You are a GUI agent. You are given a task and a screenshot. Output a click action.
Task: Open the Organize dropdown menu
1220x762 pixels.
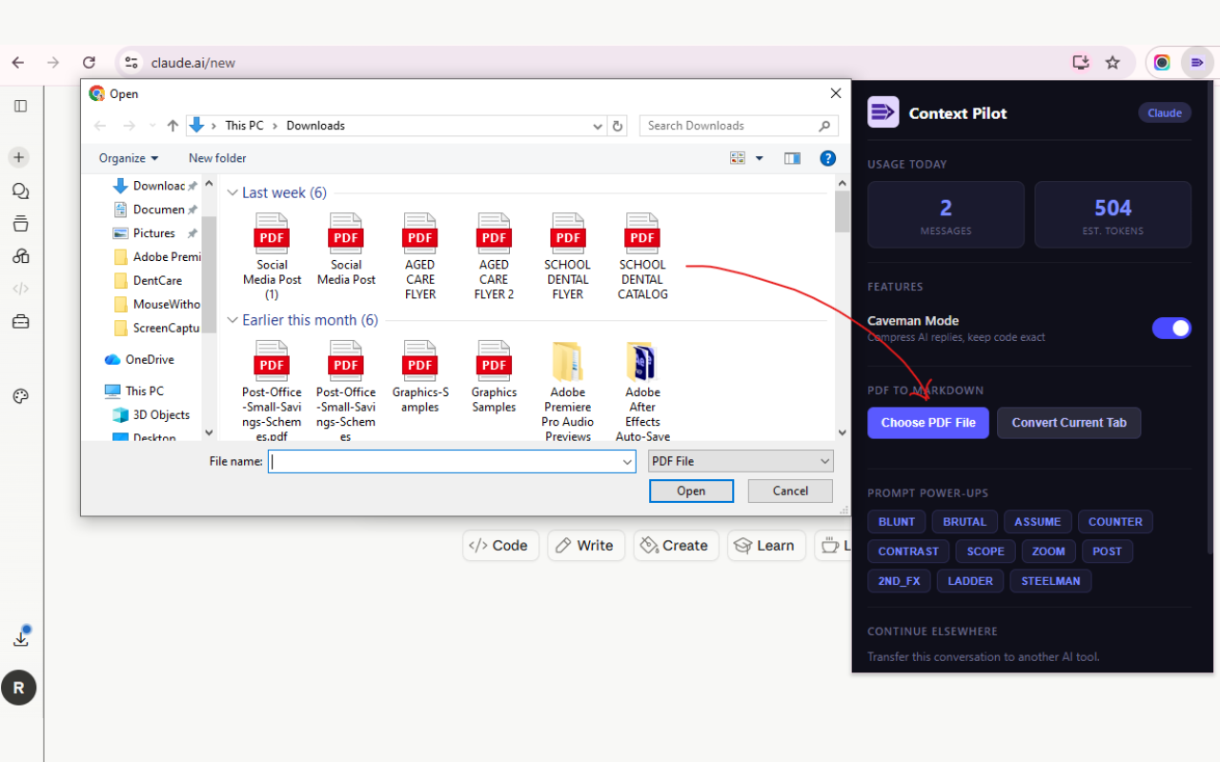click(129, 158)
